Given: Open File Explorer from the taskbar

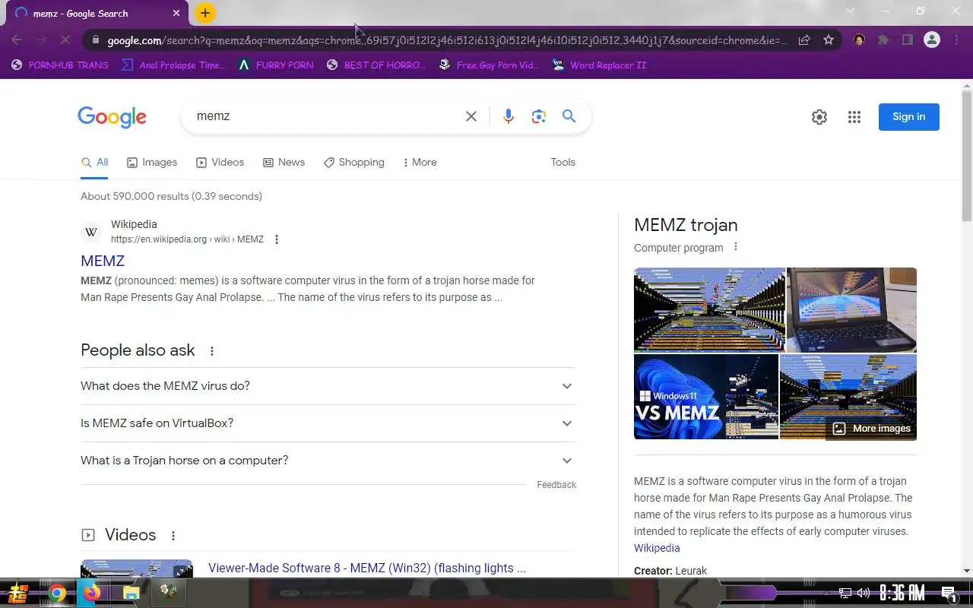Looking at the screenshot, I should (x=131, y=594).
